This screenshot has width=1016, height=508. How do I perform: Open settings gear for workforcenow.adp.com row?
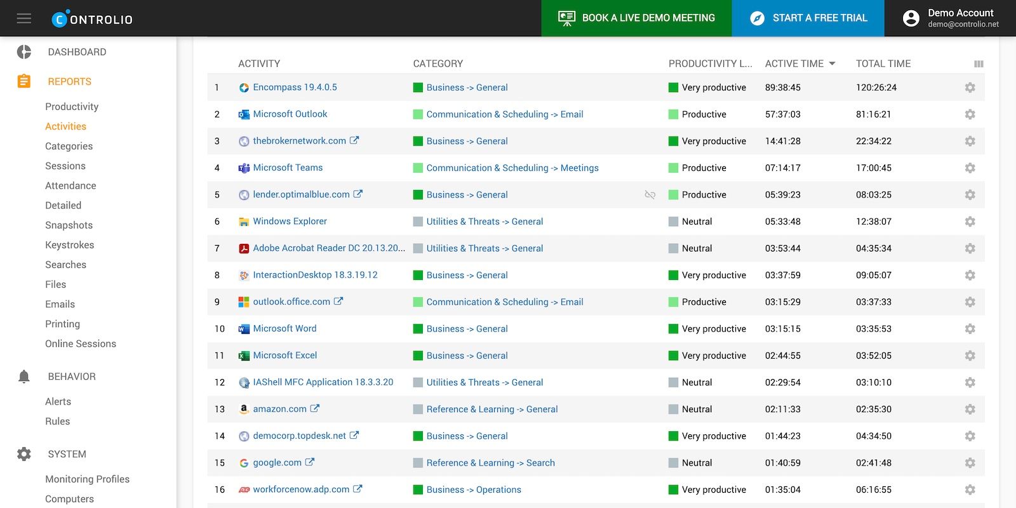click(970, 490)
